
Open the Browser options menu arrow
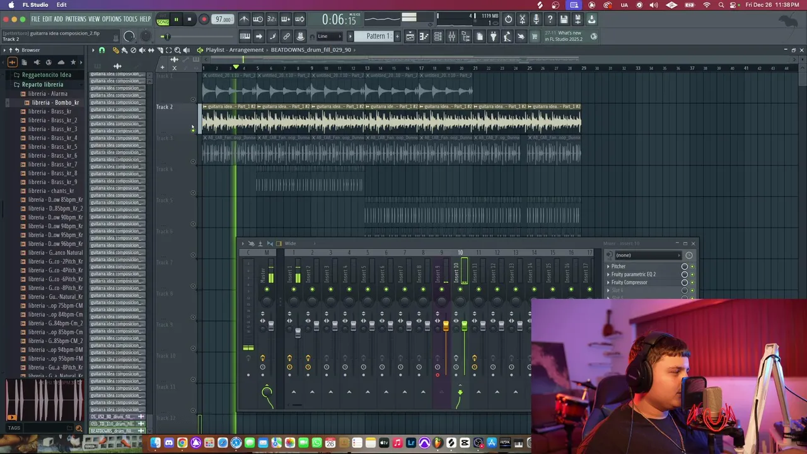pyautogui.click(x=4, y=50)
